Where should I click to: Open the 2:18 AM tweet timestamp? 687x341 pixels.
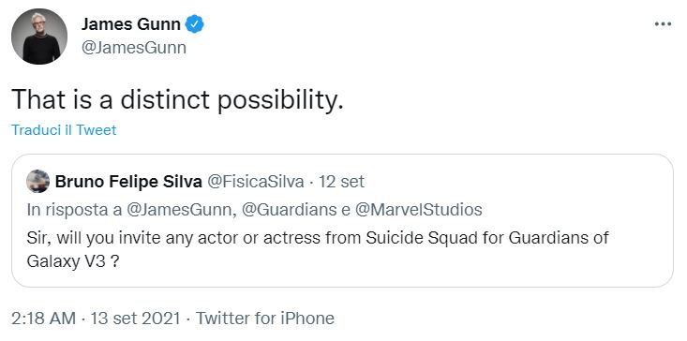coord(43,319)
